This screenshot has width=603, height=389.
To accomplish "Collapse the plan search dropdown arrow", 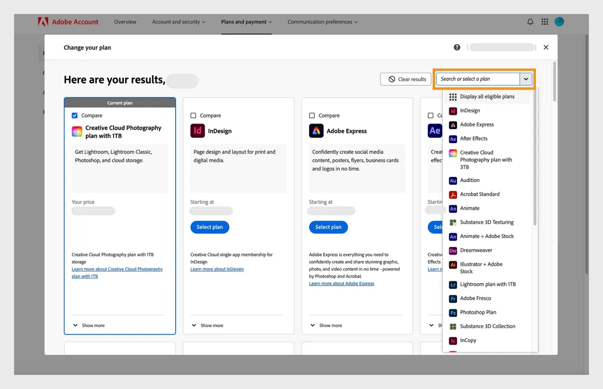I will pyautogui.click(x=526, y=79).
